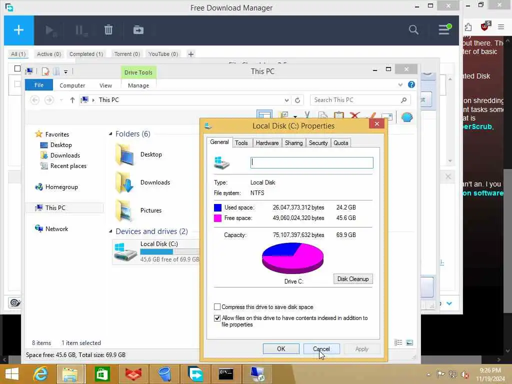Switch to the Quota tab

(x=340, y=142)
